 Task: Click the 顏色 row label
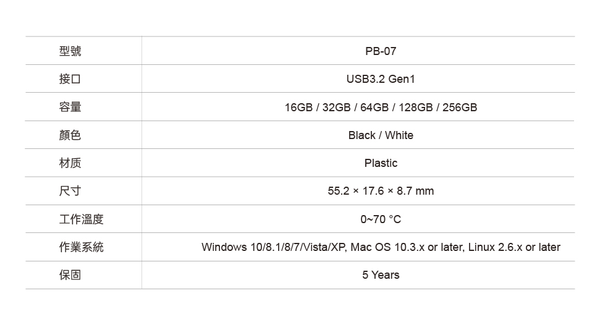coord(70,135)
